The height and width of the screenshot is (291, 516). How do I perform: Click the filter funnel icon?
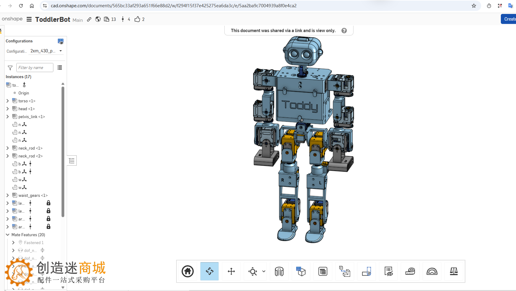[10, 68]
